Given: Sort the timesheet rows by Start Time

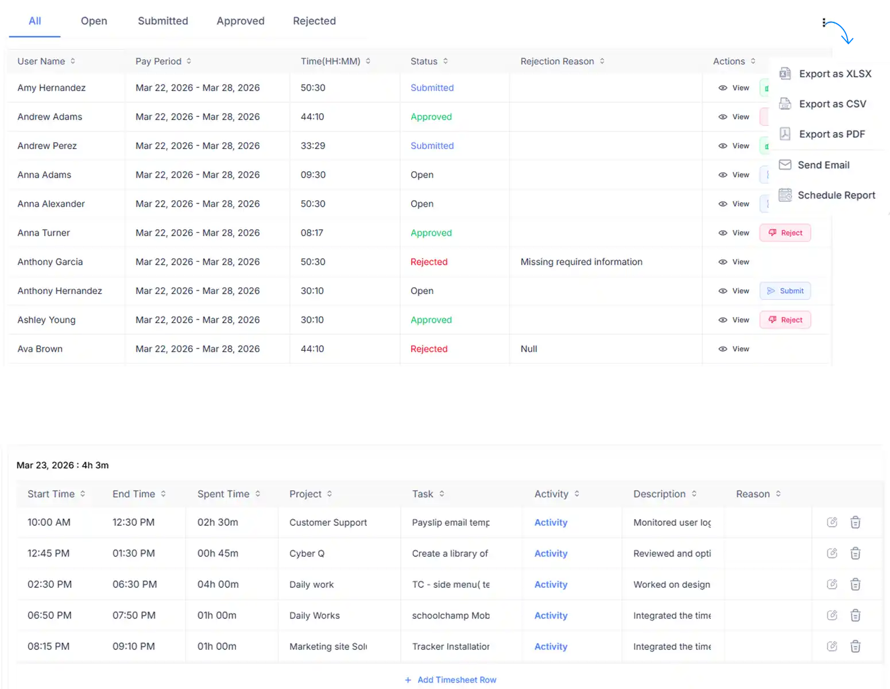Looking at the screenshot, I should click(83, 494).
